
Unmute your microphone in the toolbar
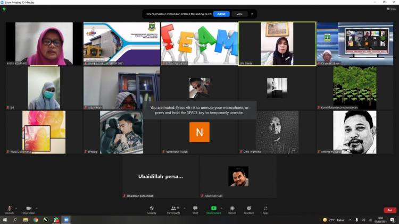coord(10,210)
